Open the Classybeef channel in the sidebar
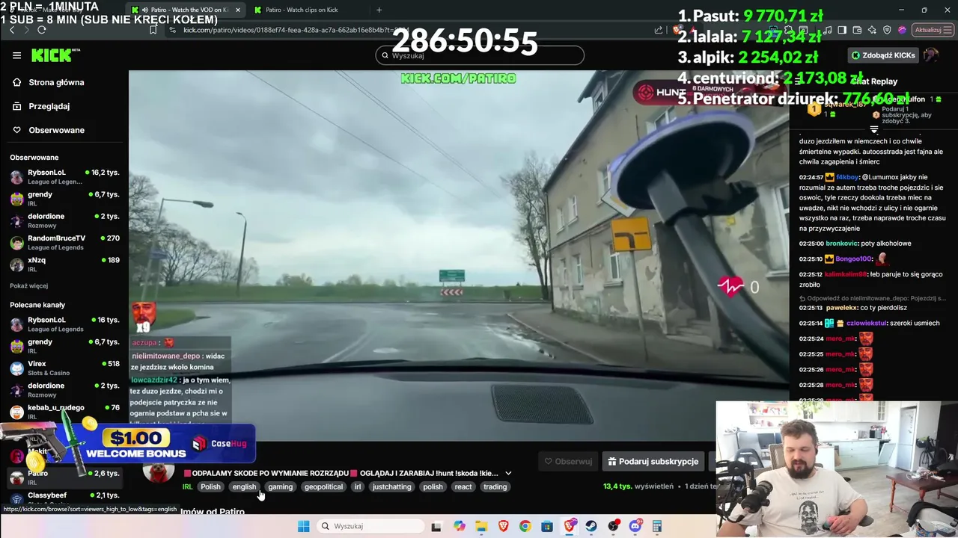This screenshot has width=958, height=538. tap(64, 498)
